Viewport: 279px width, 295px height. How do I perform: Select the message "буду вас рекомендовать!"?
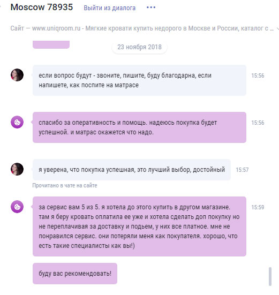tap(75, 274)
